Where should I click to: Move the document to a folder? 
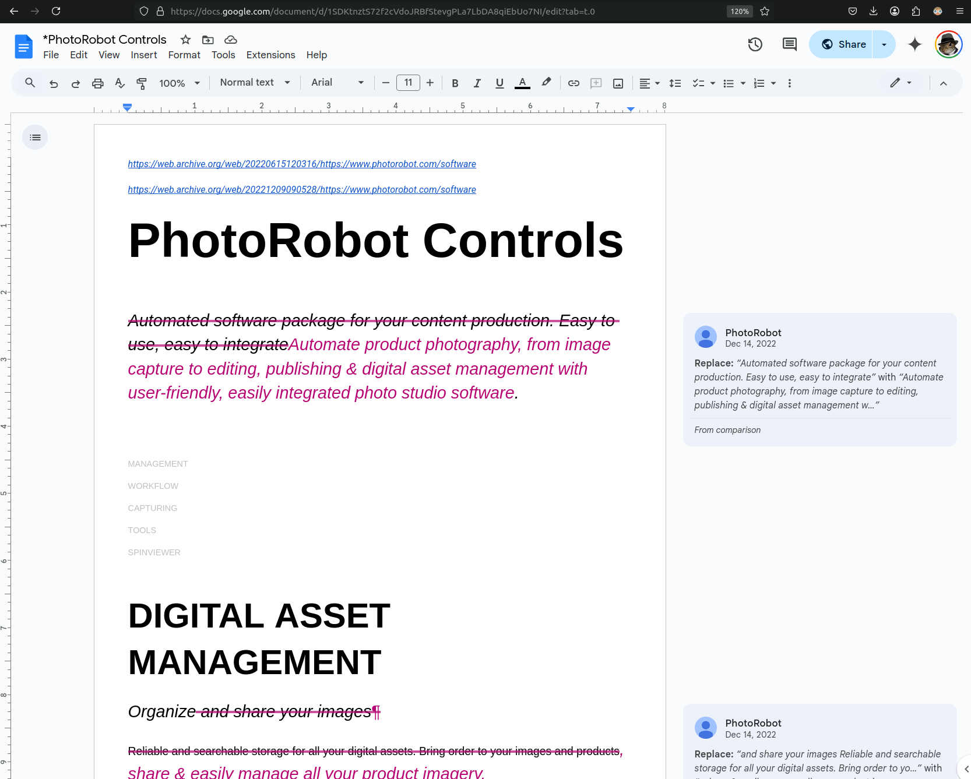pos(207,40)
